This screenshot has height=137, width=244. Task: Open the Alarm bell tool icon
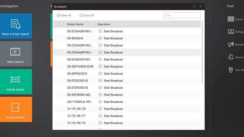click(231, 57)
